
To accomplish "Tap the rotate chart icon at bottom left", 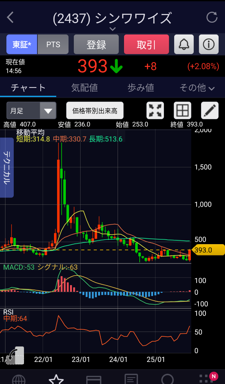I will click(x=15, y=355).
